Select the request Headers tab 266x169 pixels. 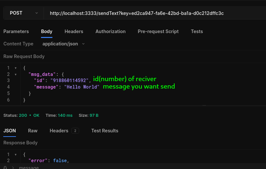[74, 31]
